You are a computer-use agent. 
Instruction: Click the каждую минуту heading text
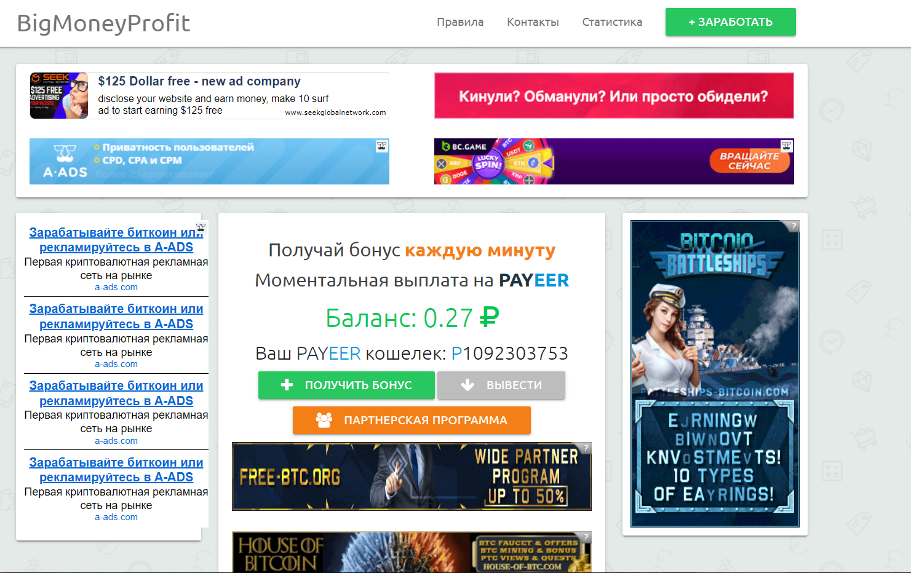tap(480, 250)
